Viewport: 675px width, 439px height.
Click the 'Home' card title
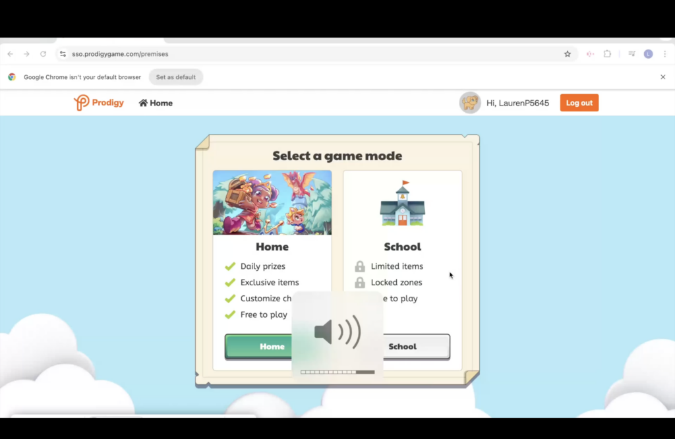click(272, 247)
